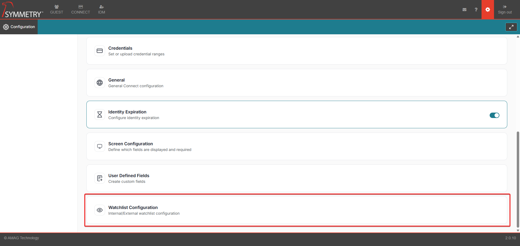Open settings with the red gear icon
520x246 pixels.
pyautogui.click(x=487, y=10)
